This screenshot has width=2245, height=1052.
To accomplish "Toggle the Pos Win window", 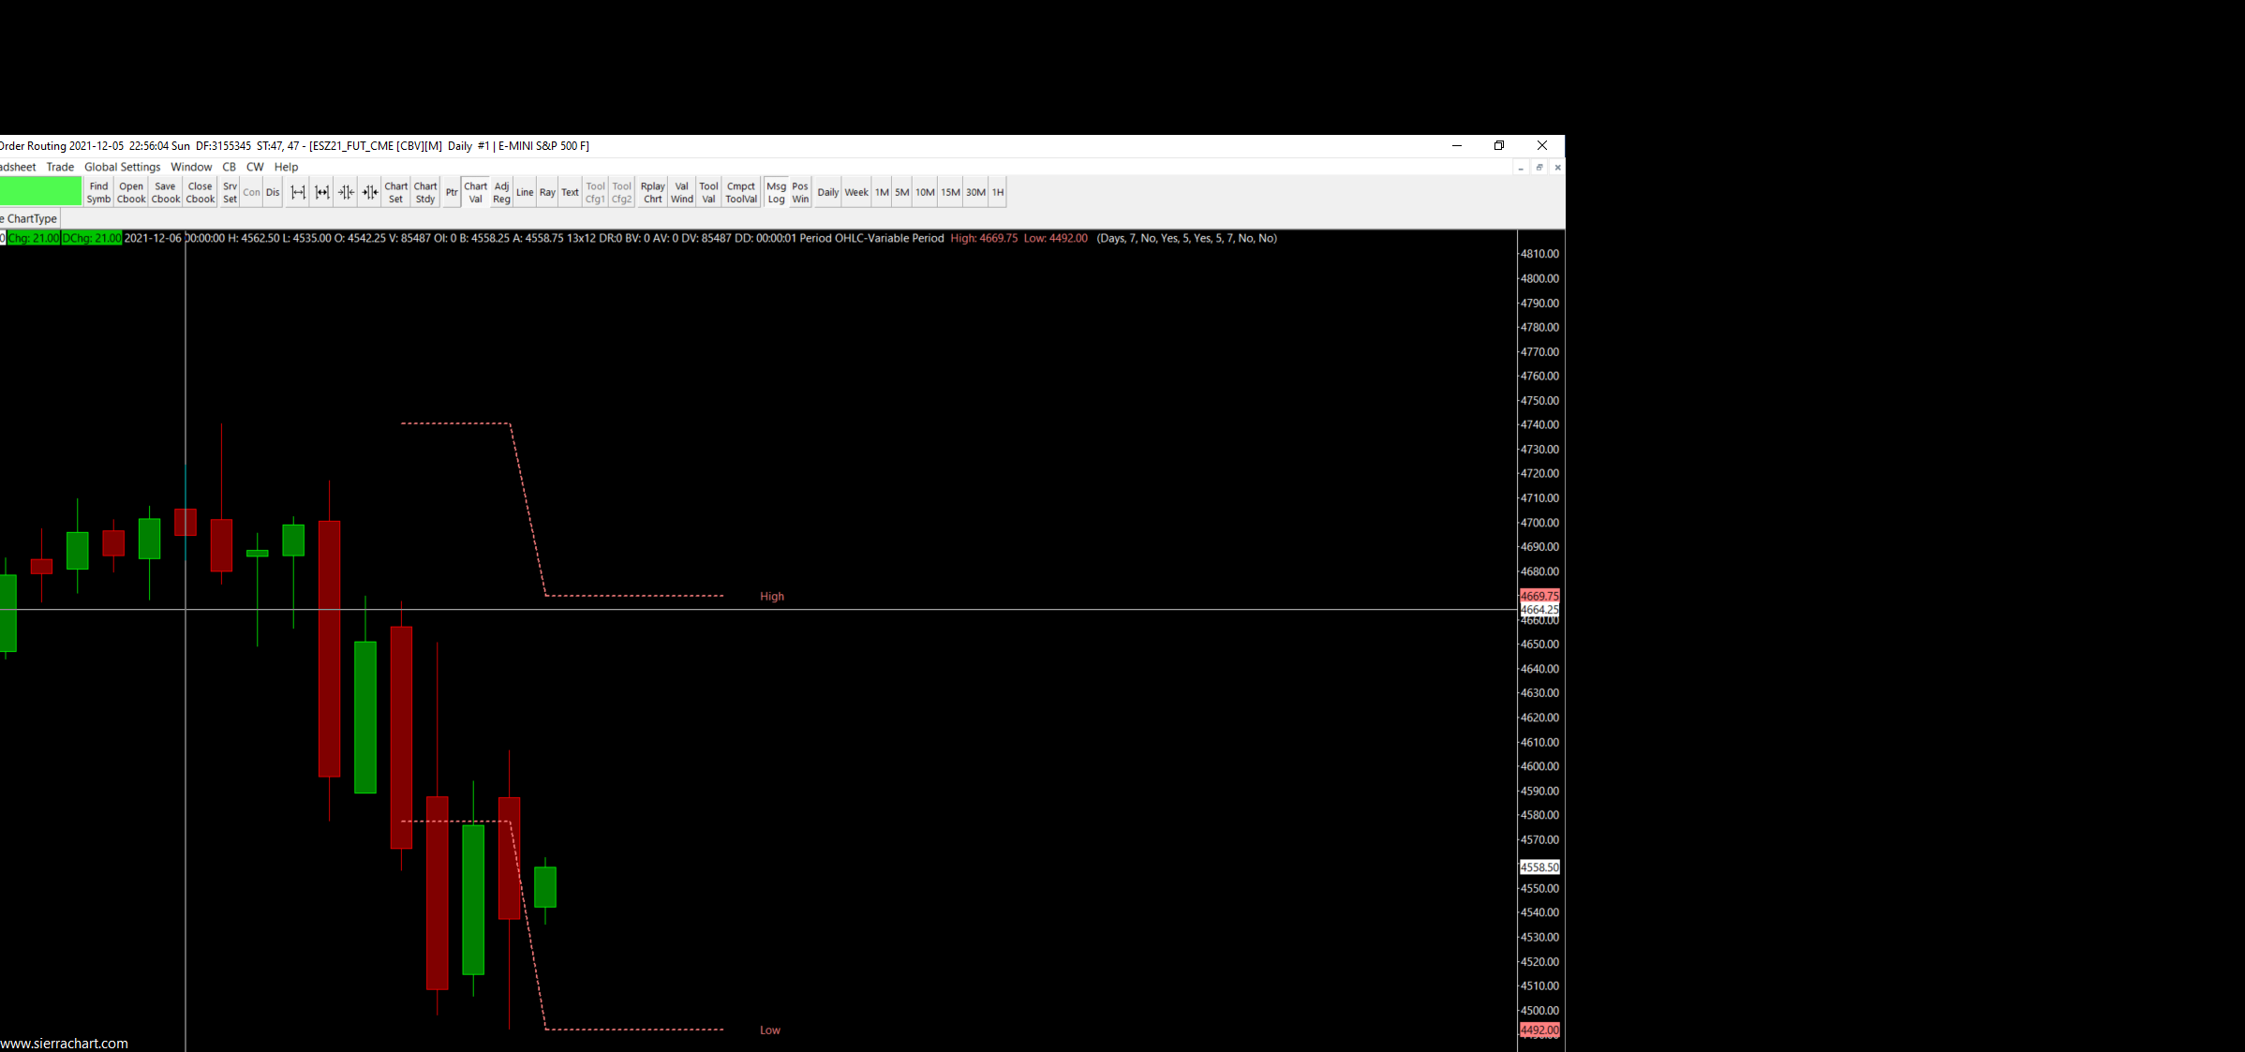I will pos(800,192).
